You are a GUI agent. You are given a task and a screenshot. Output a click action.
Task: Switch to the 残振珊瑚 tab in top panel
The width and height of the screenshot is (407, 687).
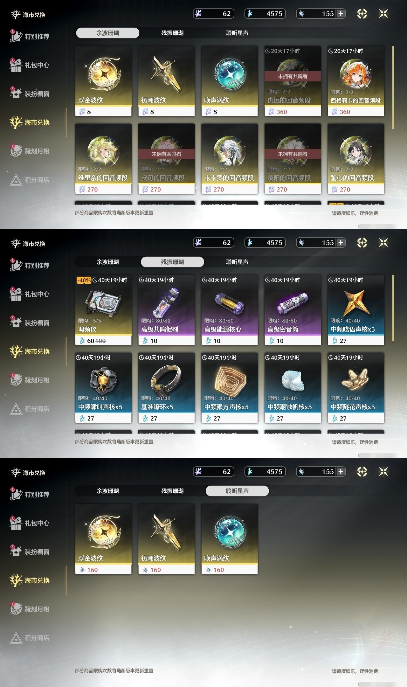pyautogui.click(x=172, y=33)
